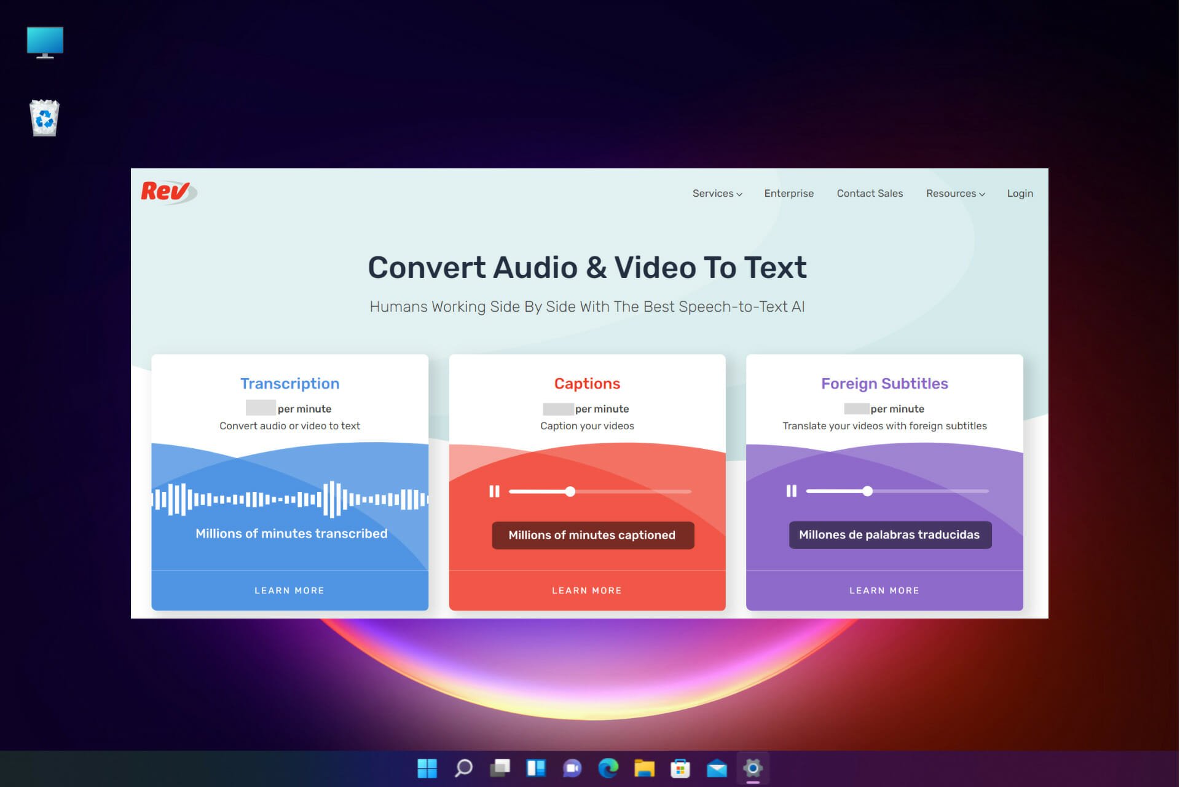Click Login in the navigation bar
The height and width of the screenshot is (787, 1180).
(1020, 193)
